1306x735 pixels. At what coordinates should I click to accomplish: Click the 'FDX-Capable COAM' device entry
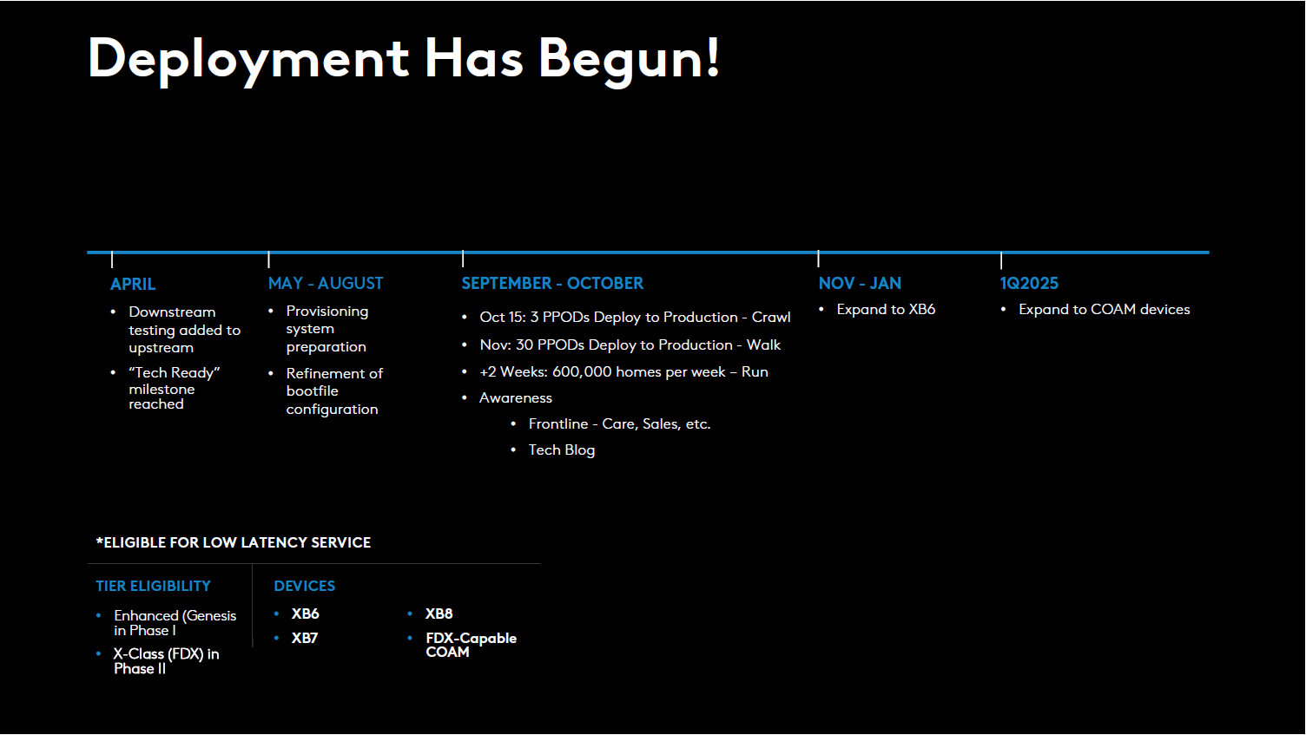click(471, 645)
